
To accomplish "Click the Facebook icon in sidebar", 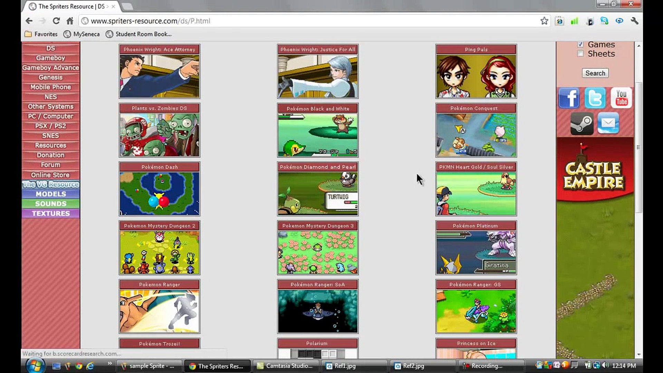I will point(569,98).
